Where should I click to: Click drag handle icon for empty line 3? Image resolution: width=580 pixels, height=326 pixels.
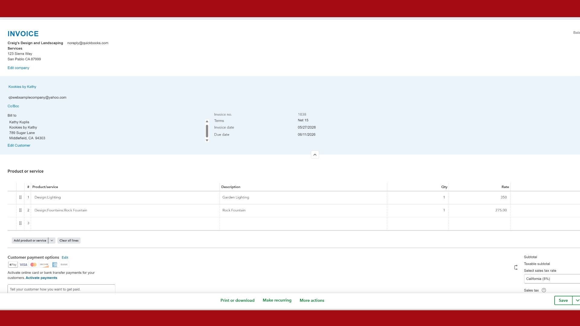pos(20,223)
